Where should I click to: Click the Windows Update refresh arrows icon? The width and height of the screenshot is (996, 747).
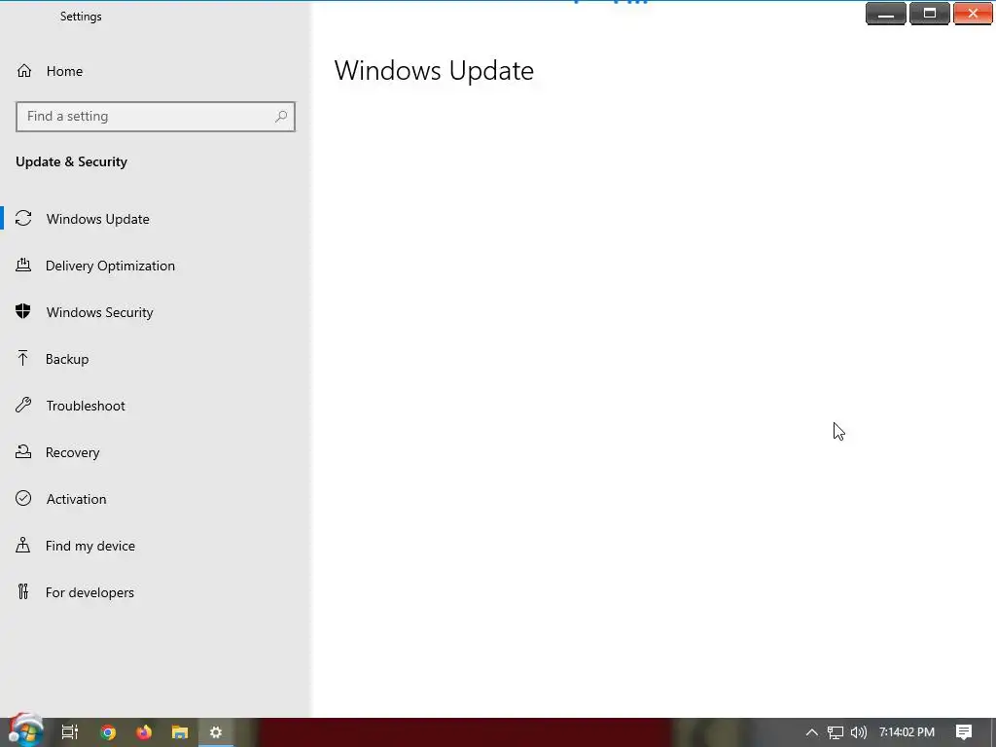23,219
